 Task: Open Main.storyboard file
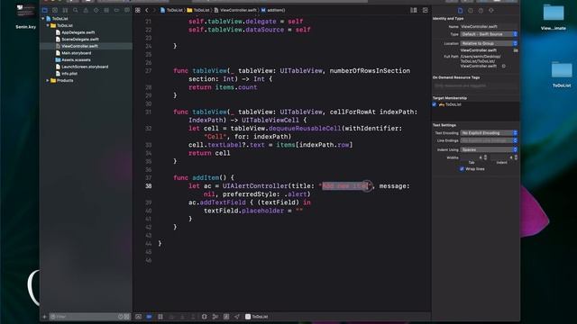point(76,53)
